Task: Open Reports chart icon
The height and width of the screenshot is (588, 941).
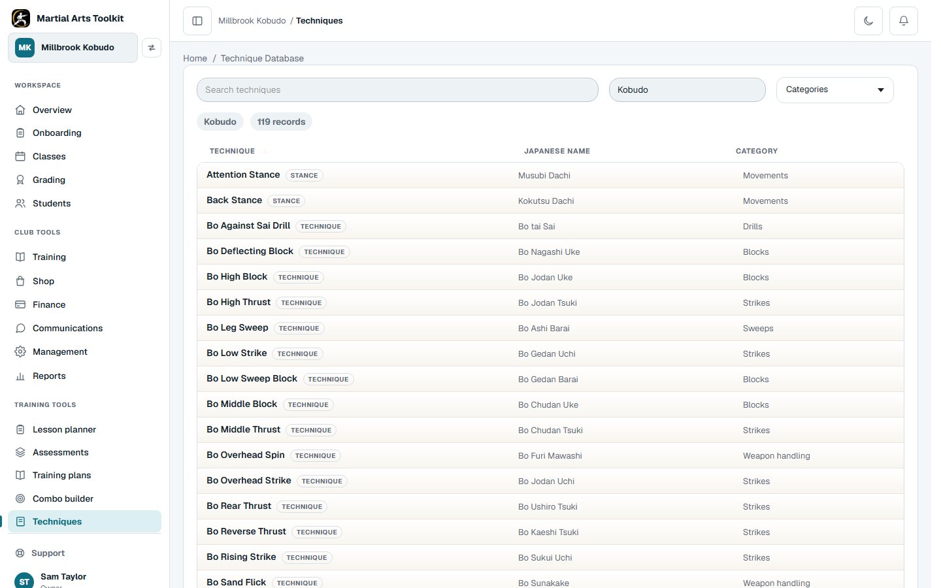Action: [20, 376]
